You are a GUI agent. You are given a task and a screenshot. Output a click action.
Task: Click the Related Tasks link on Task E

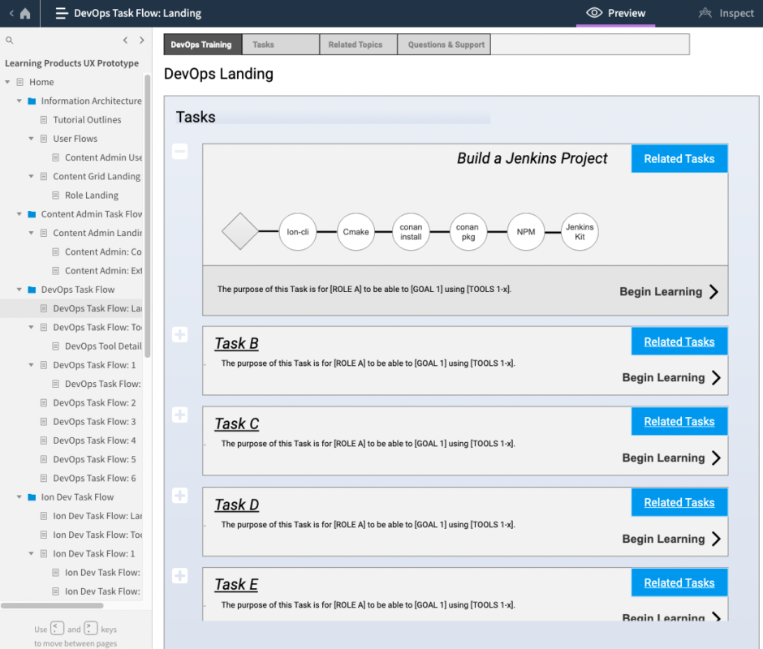pos(679,582)
